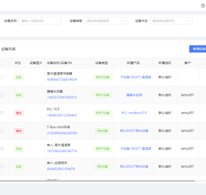This screenshot has height=195, width=206.
Task: Click the 设备列表 section title
Action: tap(8, 49)
